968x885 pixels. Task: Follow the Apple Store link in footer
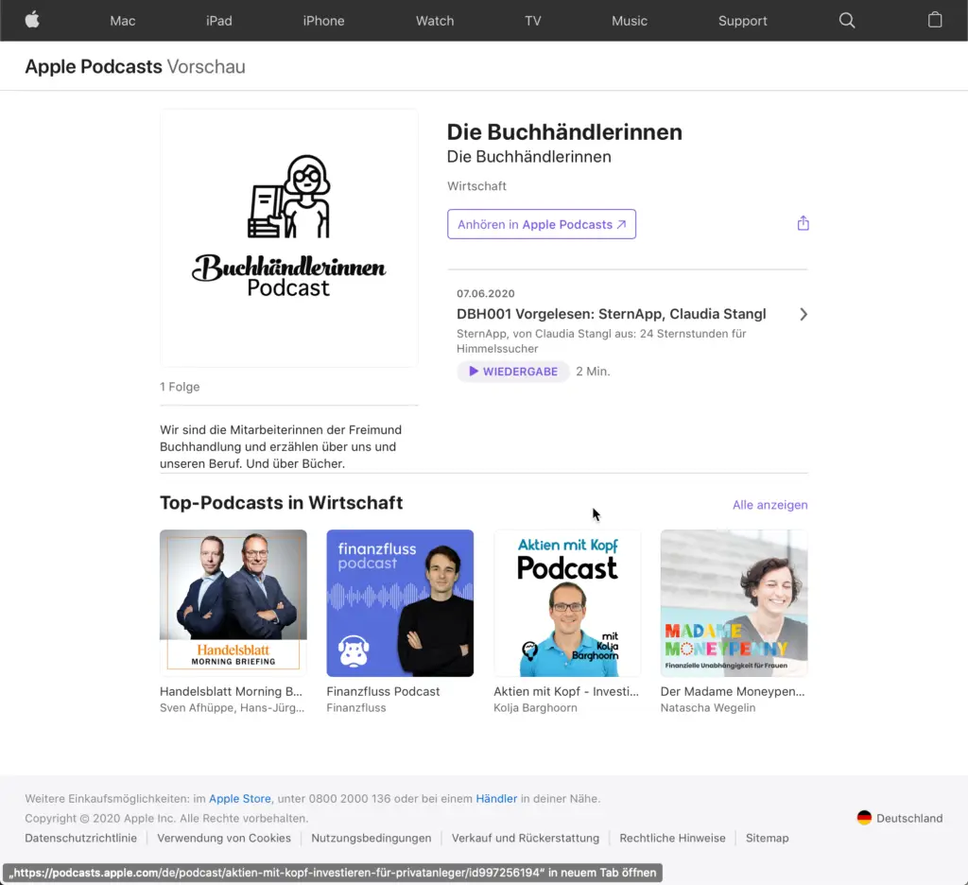pos(240,799)
